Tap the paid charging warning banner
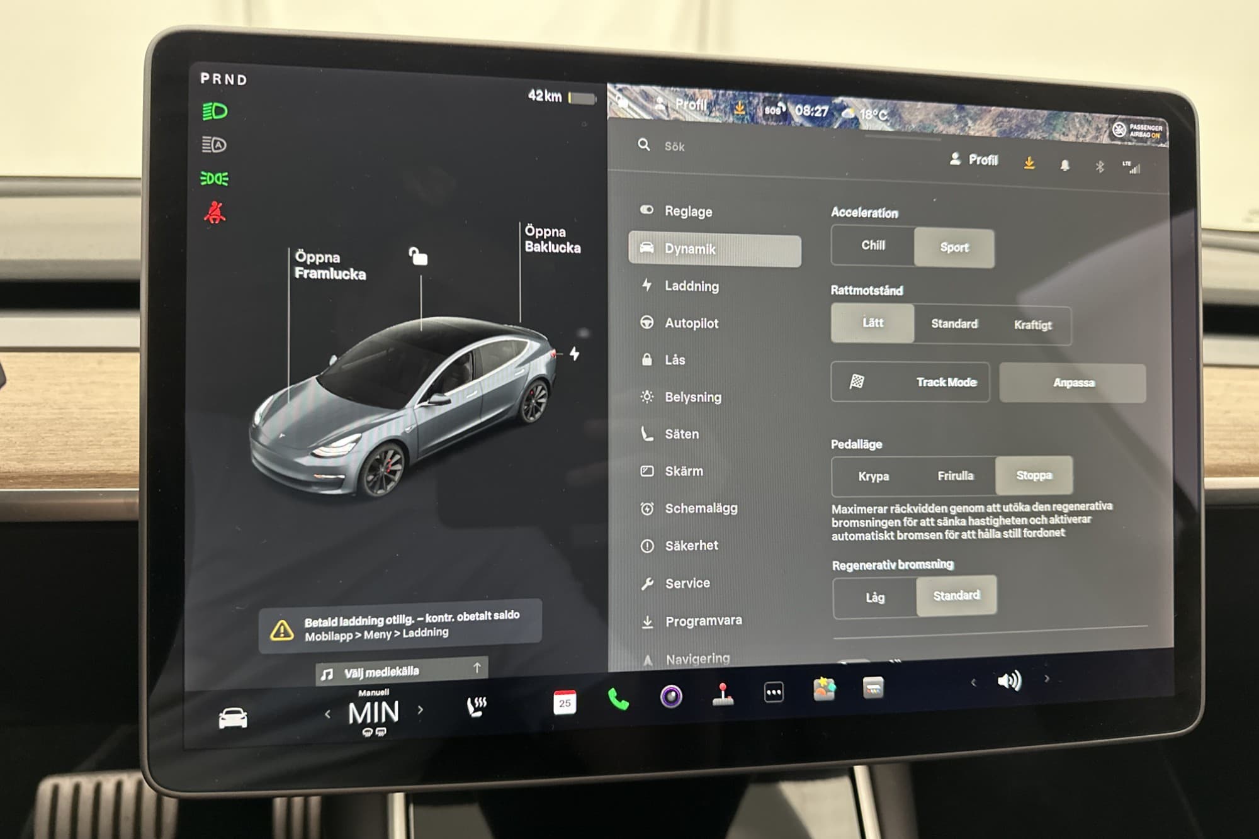The image size is (1259, 839). [400, 626]
